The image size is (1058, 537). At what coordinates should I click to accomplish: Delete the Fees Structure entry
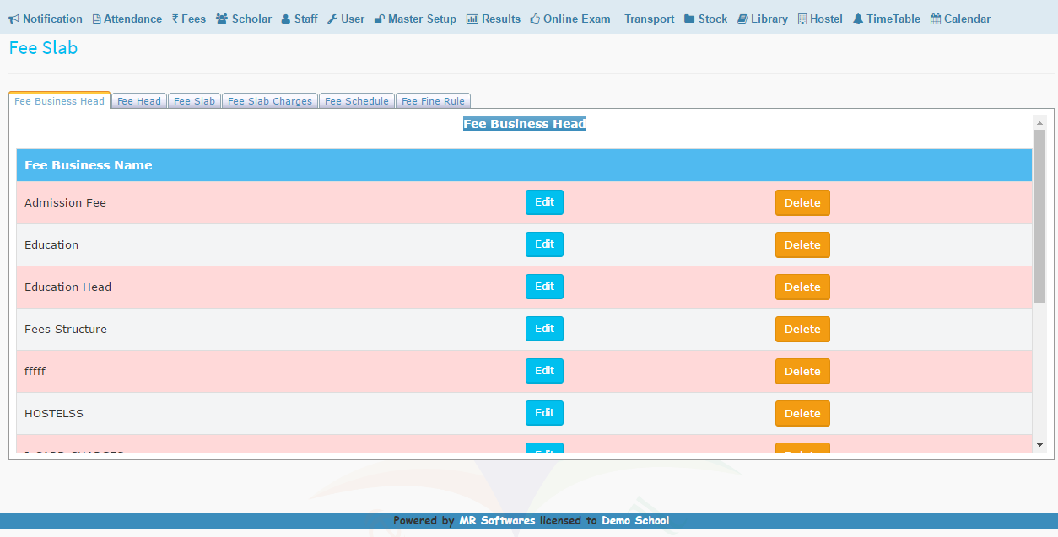[802, 330]
